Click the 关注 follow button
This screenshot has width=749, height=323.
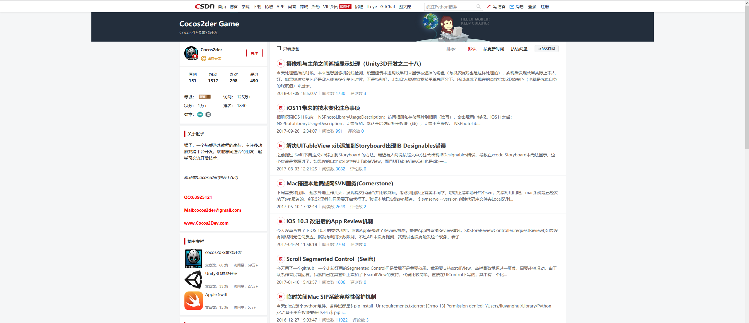254,53
